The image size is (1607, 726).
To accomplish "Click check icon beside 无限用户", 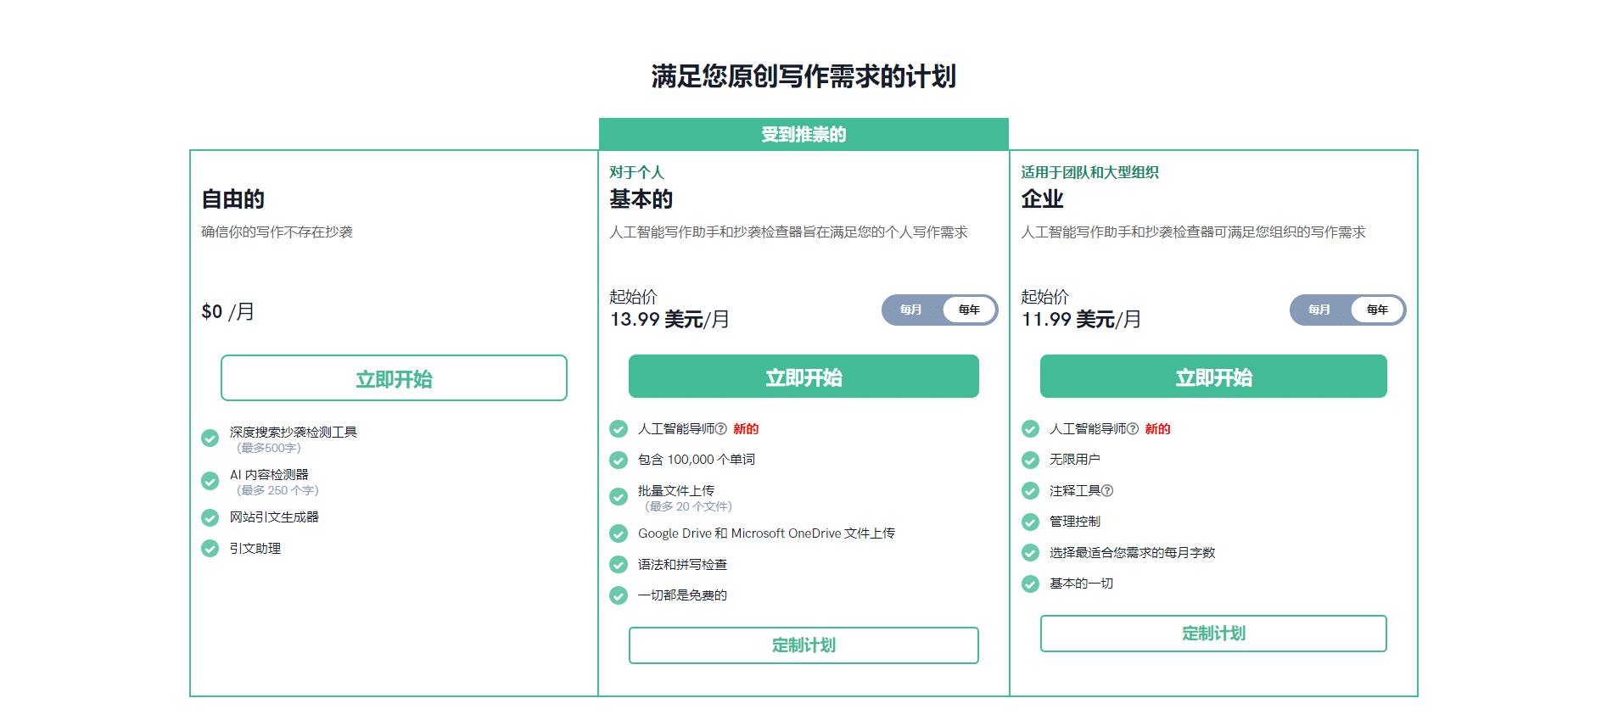I will (x=1030, y=460).
